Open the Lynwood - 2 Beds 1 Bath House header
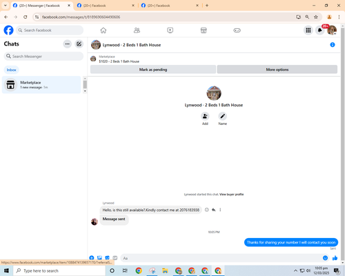 [132, 45]
